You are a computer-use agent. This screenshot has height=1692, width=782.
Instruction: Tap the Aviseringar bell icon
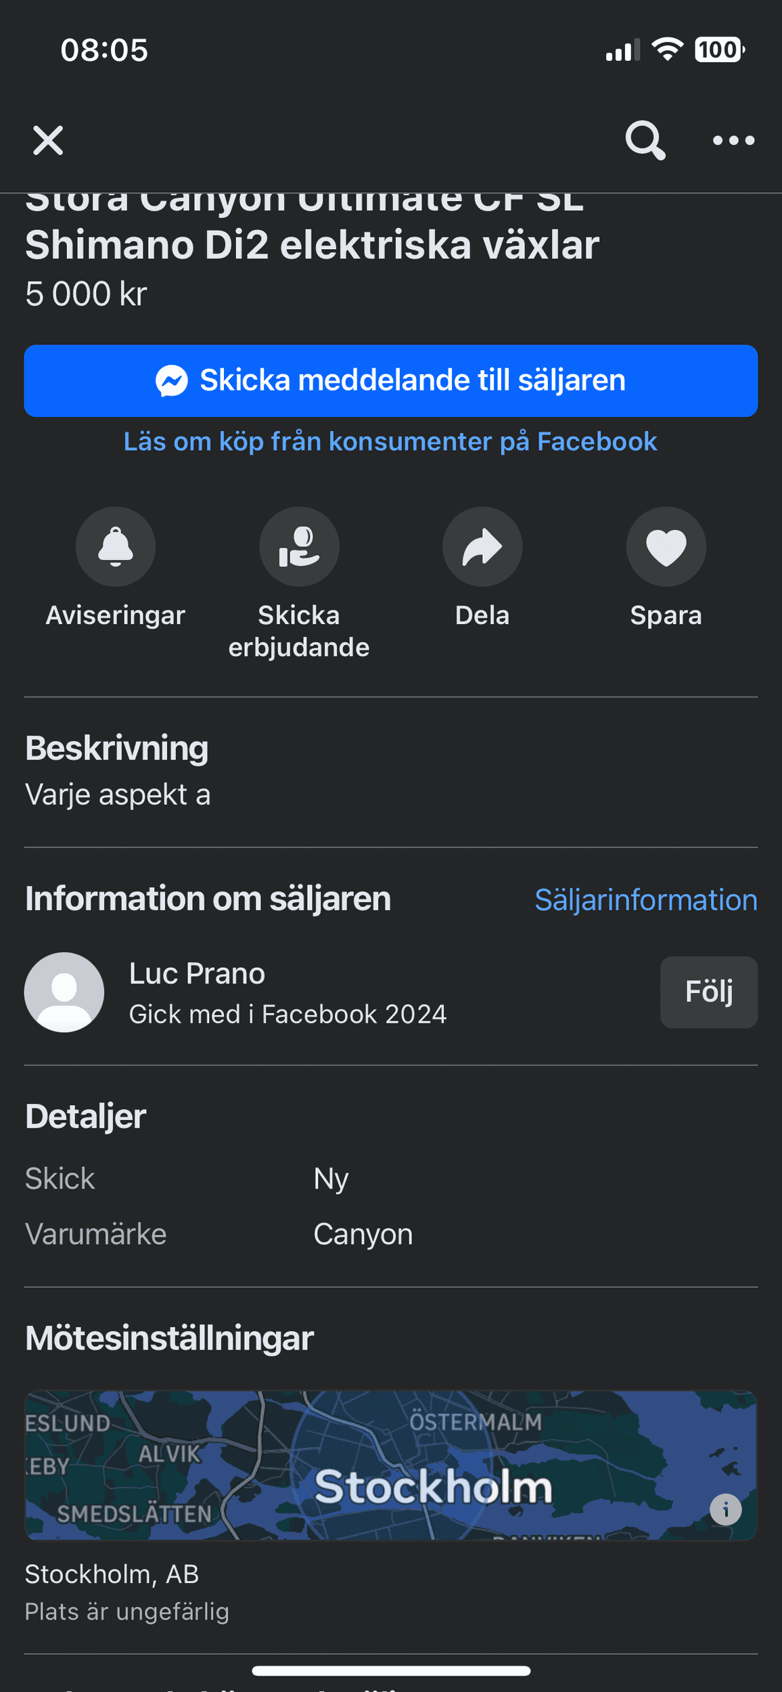116,546
